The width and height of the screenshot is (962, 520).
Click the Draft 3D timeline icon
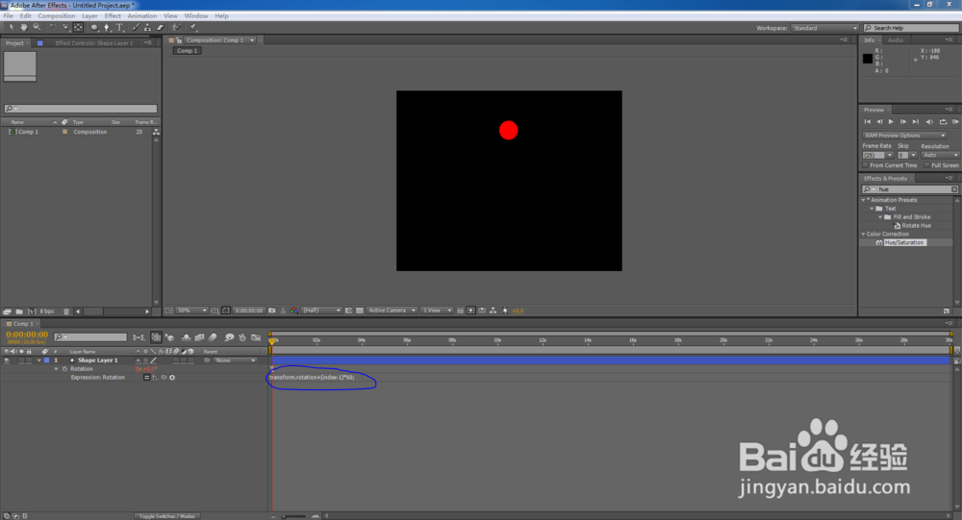click(x=169, y=337)
